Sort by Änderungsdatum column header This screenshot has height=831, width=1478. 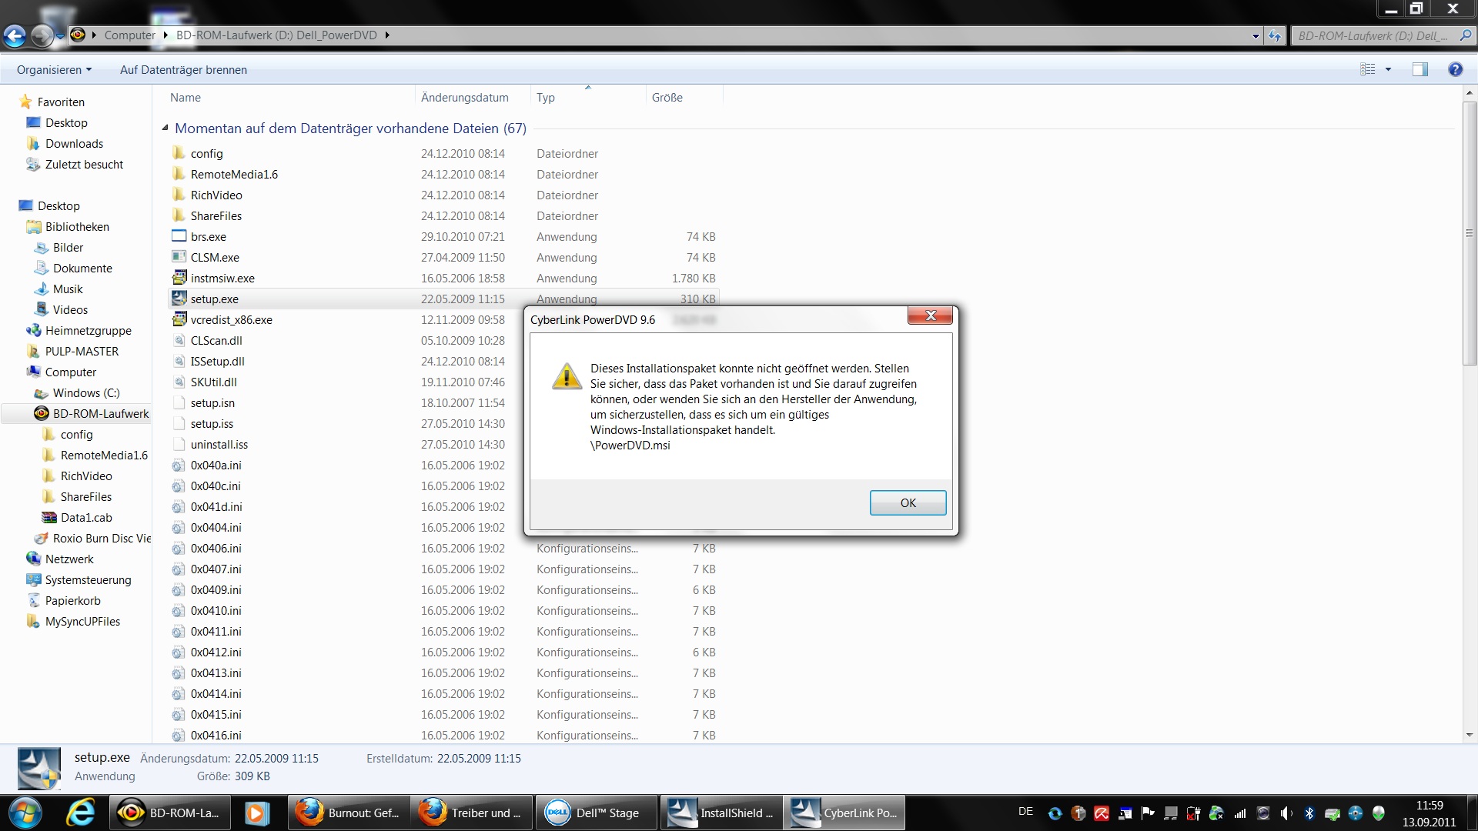473,97
